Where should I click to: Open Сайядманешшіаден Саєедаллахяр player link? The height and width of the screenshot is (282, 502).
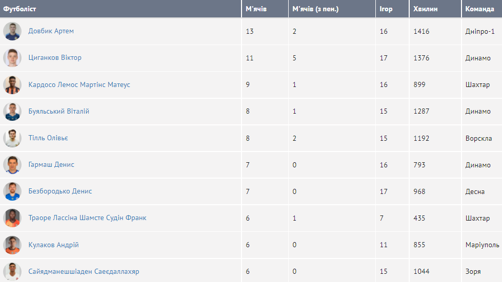click(84, 271)
